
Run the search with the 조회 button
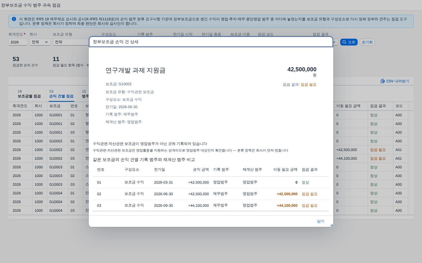(349, 42)
